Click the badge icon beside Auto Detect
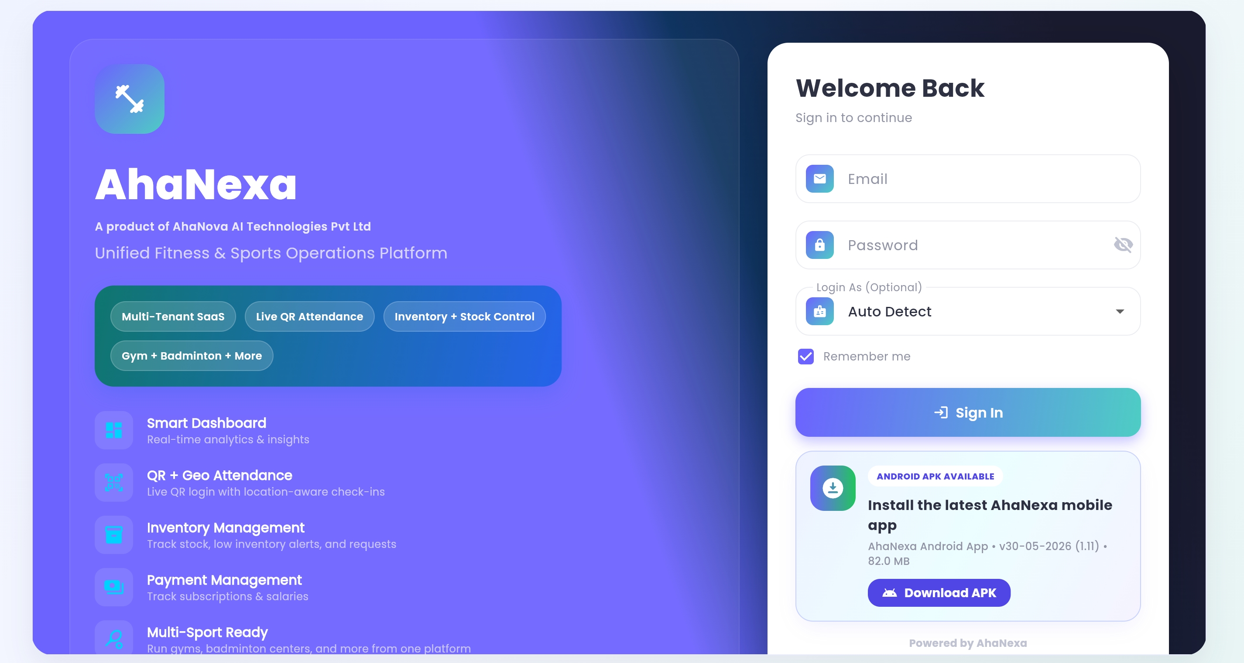The image size is (1244, 663). click(x=819, y=311)
